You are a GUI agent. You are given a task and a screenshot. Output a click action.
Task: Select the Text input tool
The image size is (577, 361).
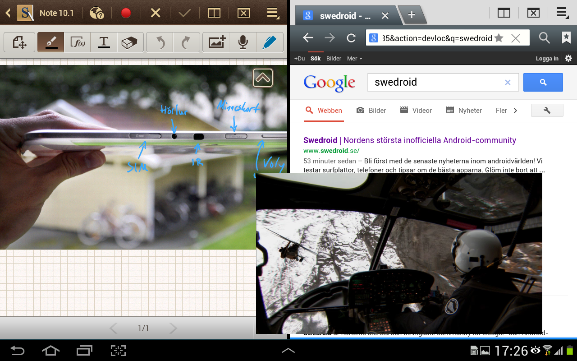(104, 43)
